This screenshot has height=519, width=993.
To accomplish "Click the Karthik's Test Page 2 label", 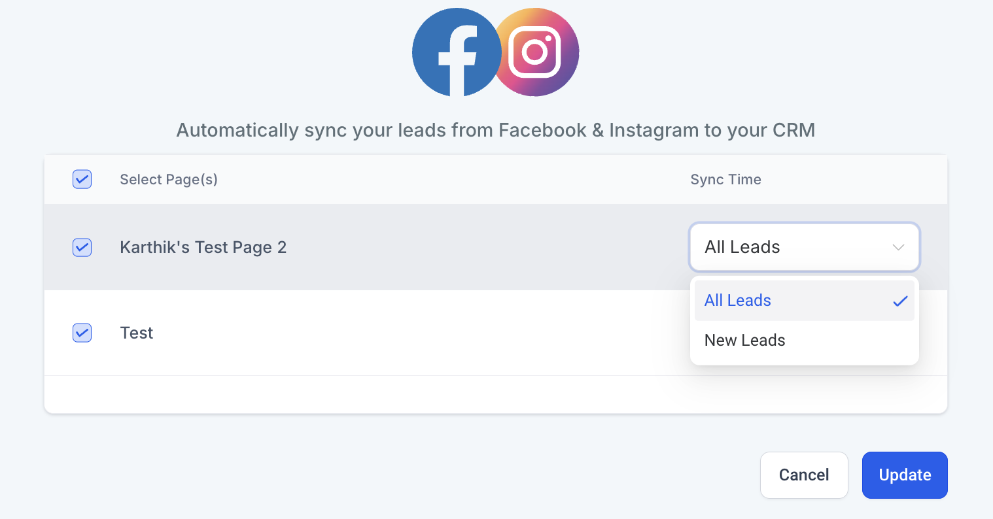I will tap(203, 247).
